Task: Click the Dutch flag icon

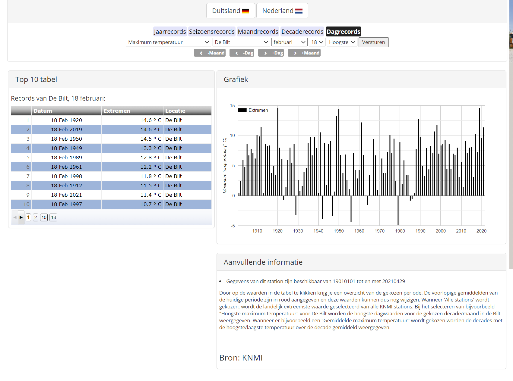Action: point(299,11)
